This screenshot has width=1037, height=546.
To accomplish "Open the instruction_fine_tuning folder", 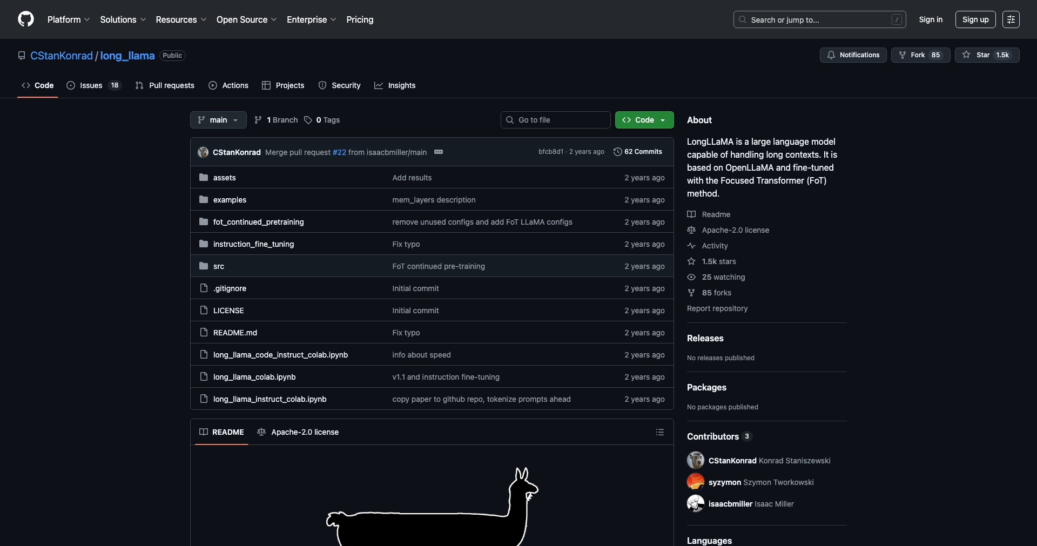I will [253, 244].
